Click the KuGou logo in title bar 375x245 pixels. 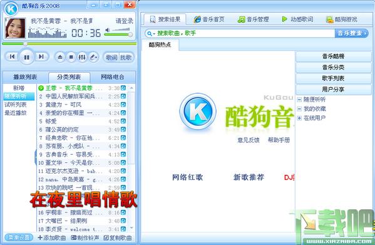point(11,9)
